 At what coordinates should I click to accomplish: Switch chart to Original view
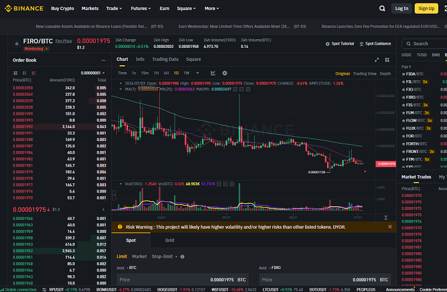click(343, 74)
